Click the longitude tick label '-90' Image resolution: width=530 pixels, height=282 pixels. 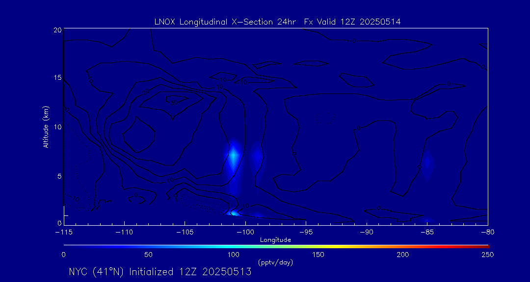click(x=367, y=233)
